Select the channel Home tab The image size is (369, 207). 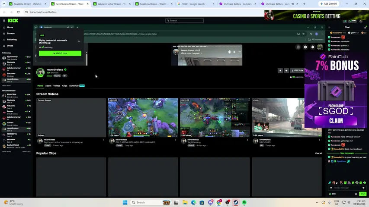pos(40,86)
